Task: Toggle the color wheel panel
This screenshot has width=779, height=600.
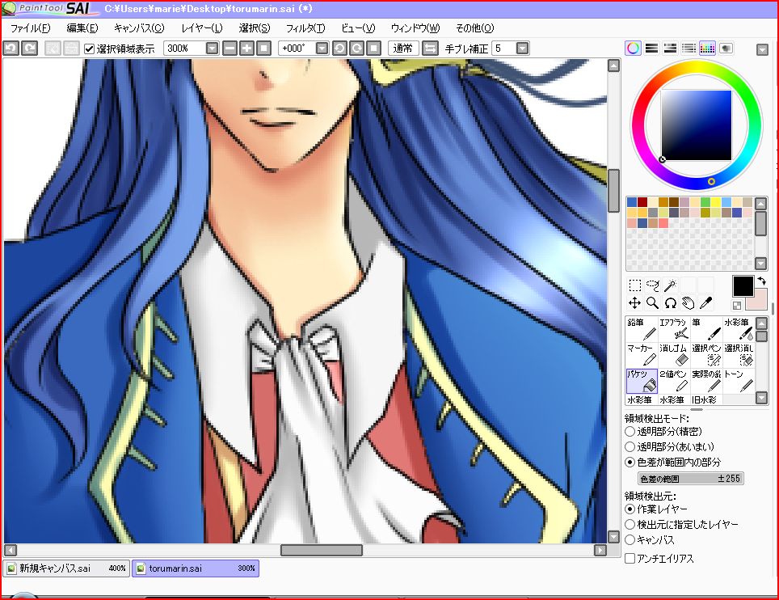Action: pyautogui.click(x=633, y=49)
